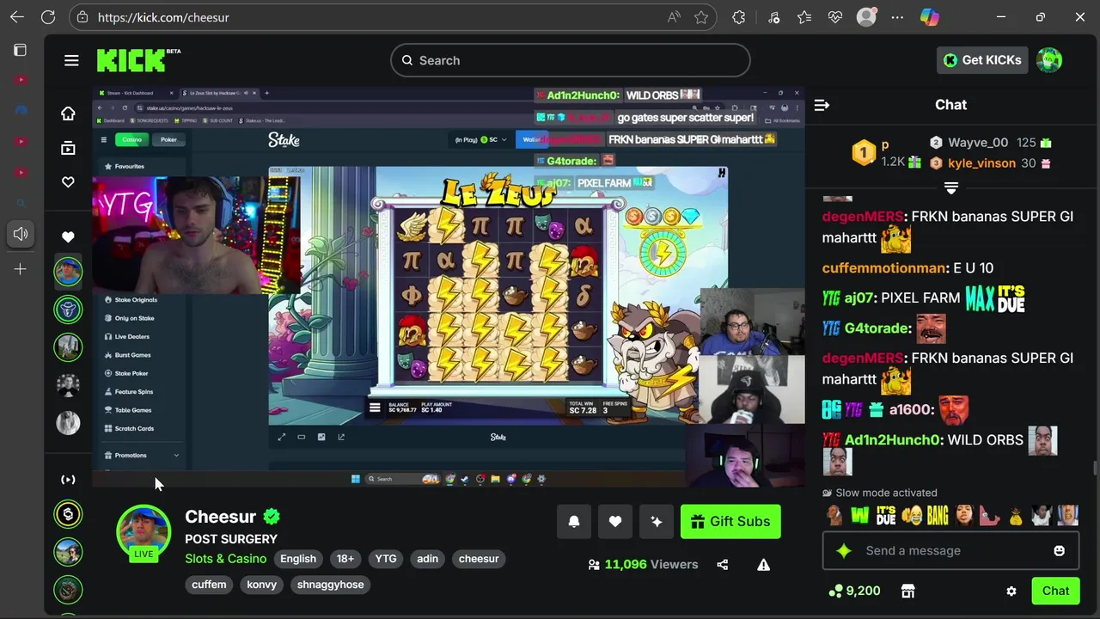Open the Kick shop storefront icon

pyautogui.click(x=907, y=591)
